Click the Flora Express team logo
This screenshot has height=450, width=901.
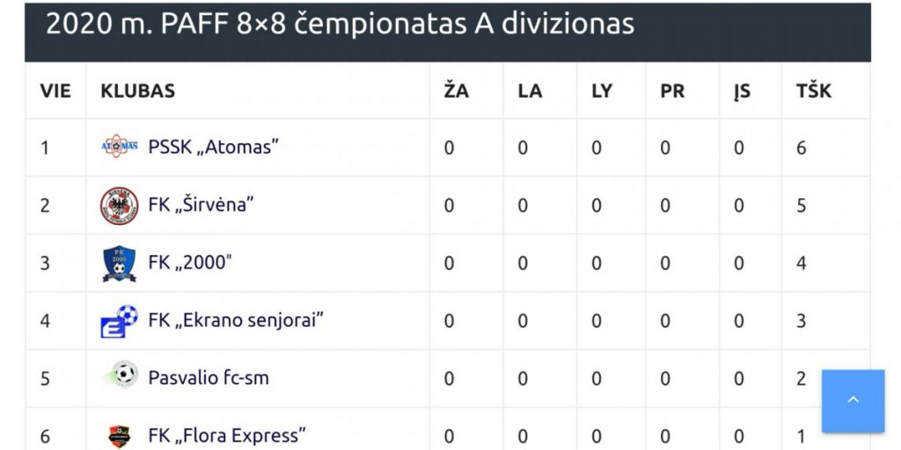[x=119, y=435]
